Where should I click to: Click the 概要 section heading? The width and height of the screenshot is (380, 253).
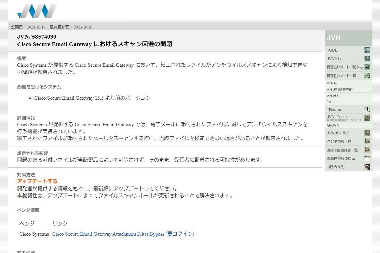(22, 59)
